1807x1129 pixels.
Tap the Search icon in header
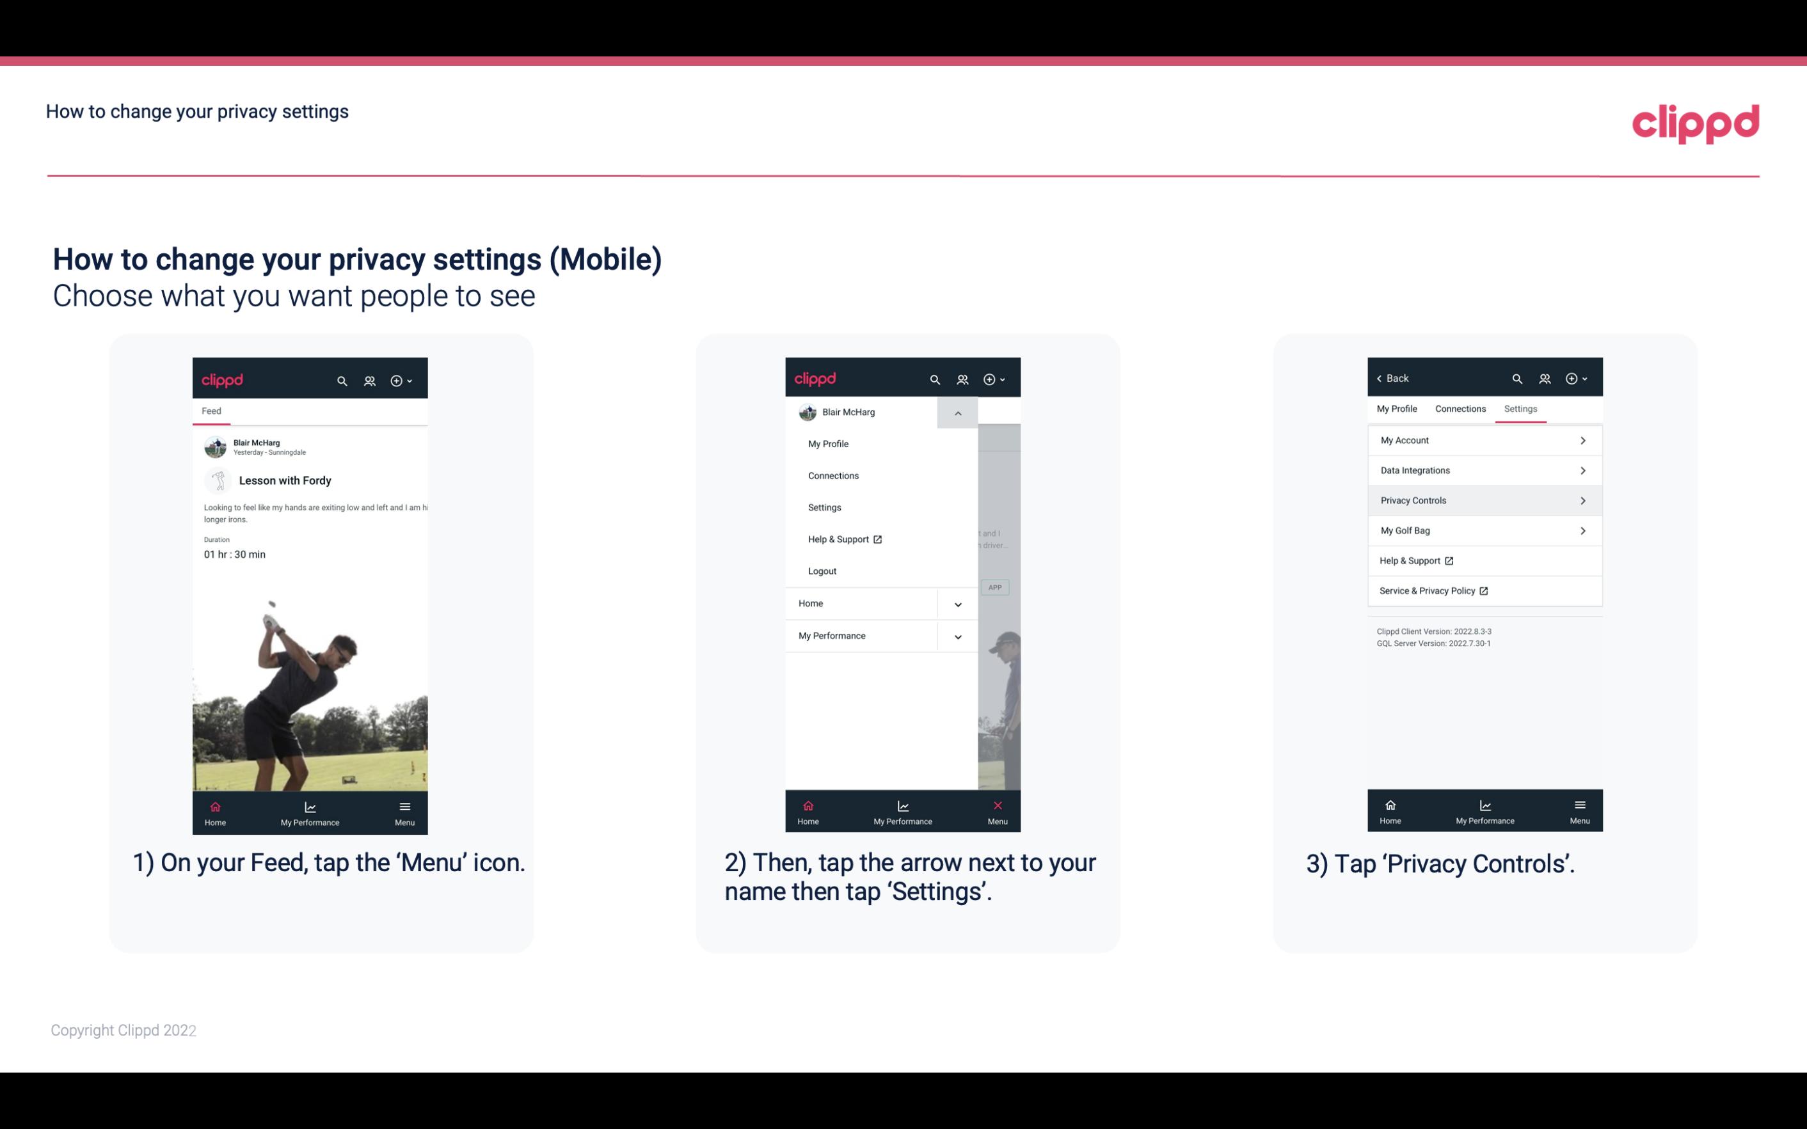pos(344,379)
